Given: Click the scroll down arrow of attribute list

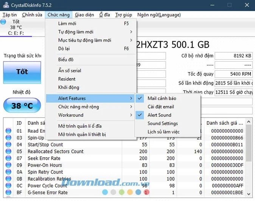Looking at the screenshot, I should pyautogui.click(x=249, y=194).
